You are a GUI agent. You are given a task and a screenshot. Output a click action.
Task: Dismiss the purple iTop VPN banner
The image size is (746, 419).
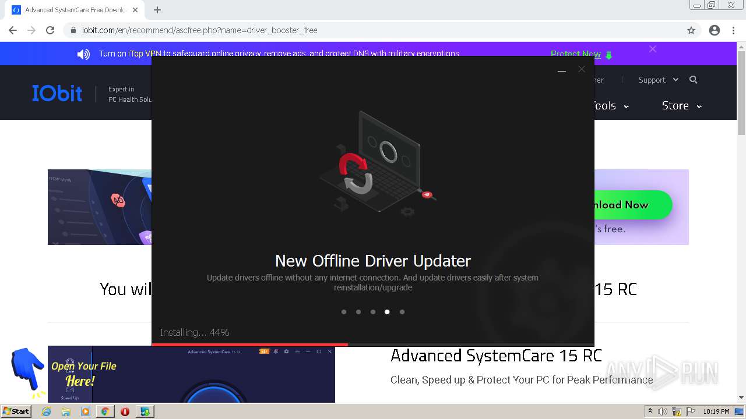click(653, 49)
